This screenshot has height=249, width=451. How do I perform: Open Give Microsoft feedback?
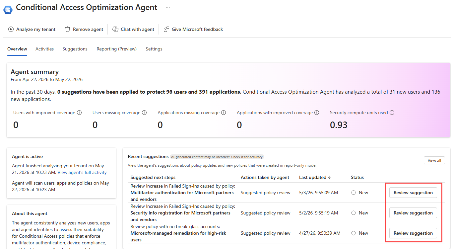(x=193, y=29)
